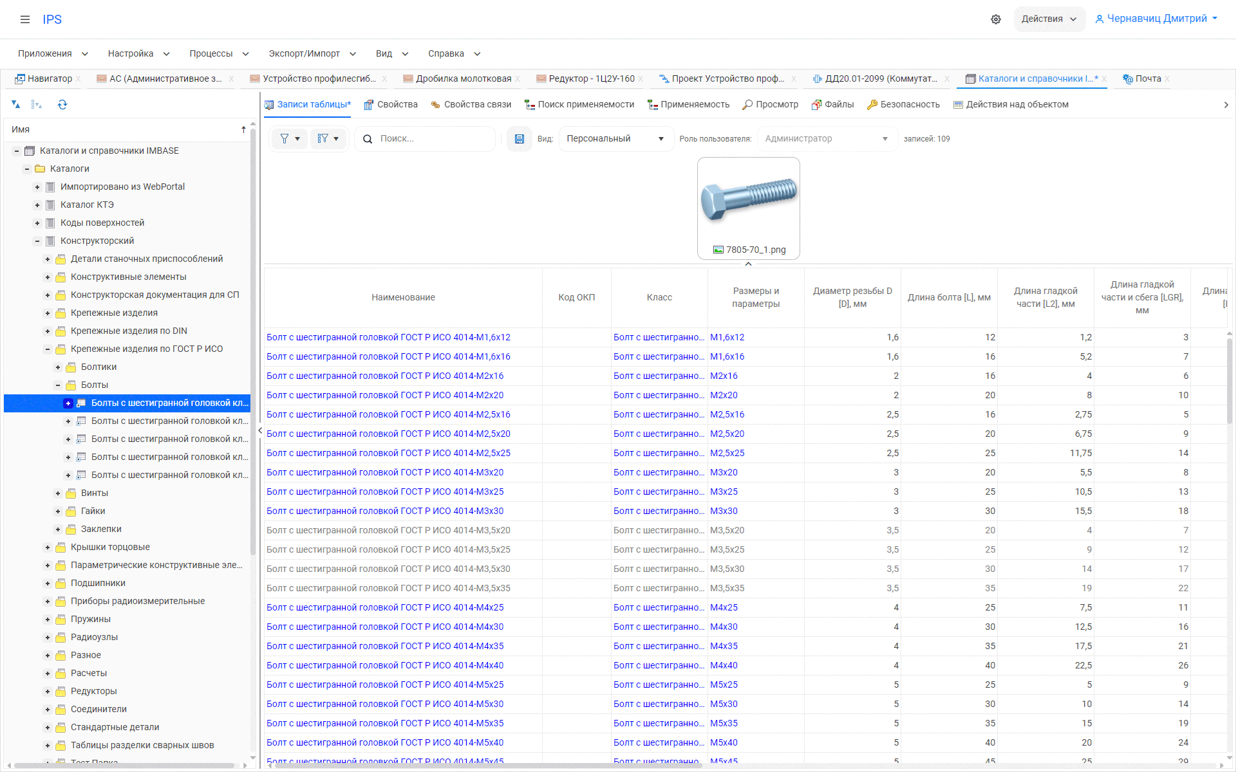Collapse image preview panel with chevron
Viewport: 1236px width, 772px height.
click(x=748, y=264)
